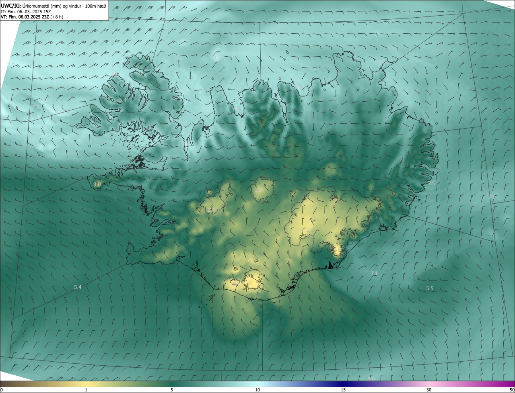Click the 10 tick label on the color scale
The image size is (515, 393).
click(x=257, y=390)
